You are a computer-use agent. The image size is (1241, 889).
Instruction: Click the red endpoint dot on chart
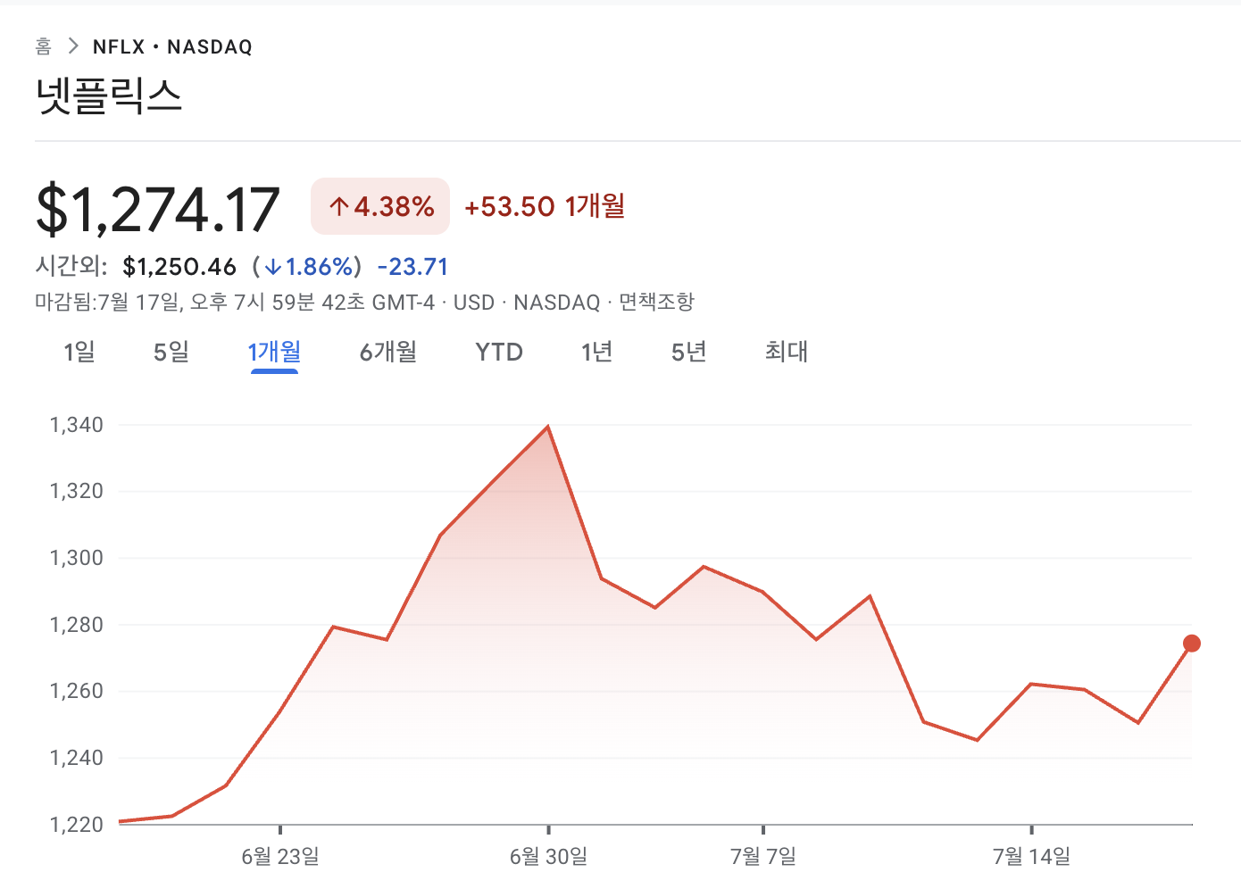coord(1191,644)
